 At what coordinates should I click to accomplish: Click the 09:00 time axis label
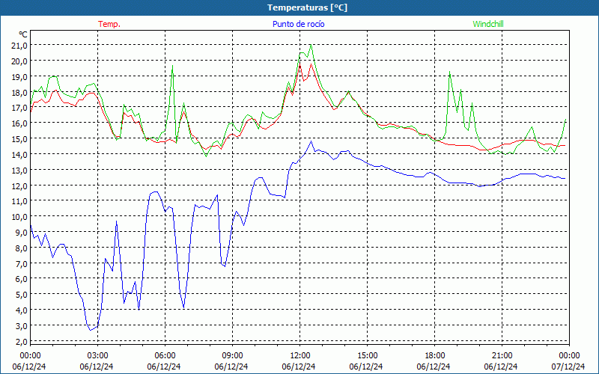point(232,356)
